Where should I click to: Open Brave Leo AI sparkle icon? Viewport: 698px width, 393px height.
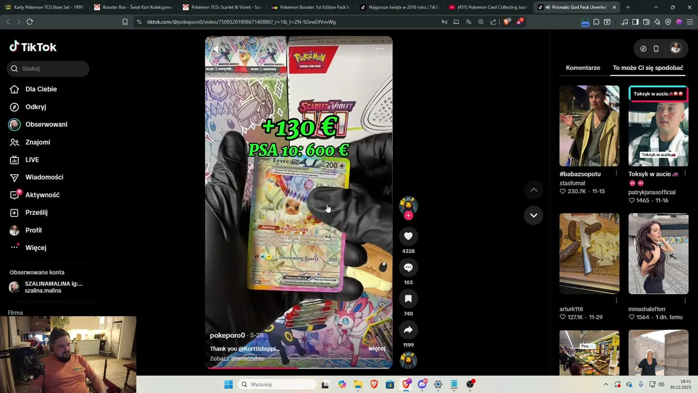click(657, 22)
